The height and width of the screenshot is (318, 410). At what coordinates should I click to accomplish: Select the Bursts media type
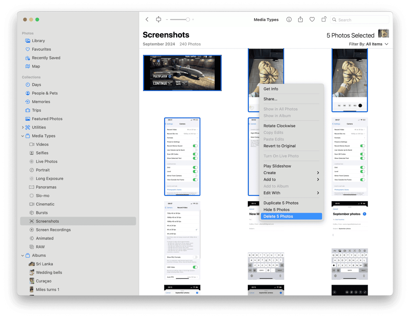(42, 213)
